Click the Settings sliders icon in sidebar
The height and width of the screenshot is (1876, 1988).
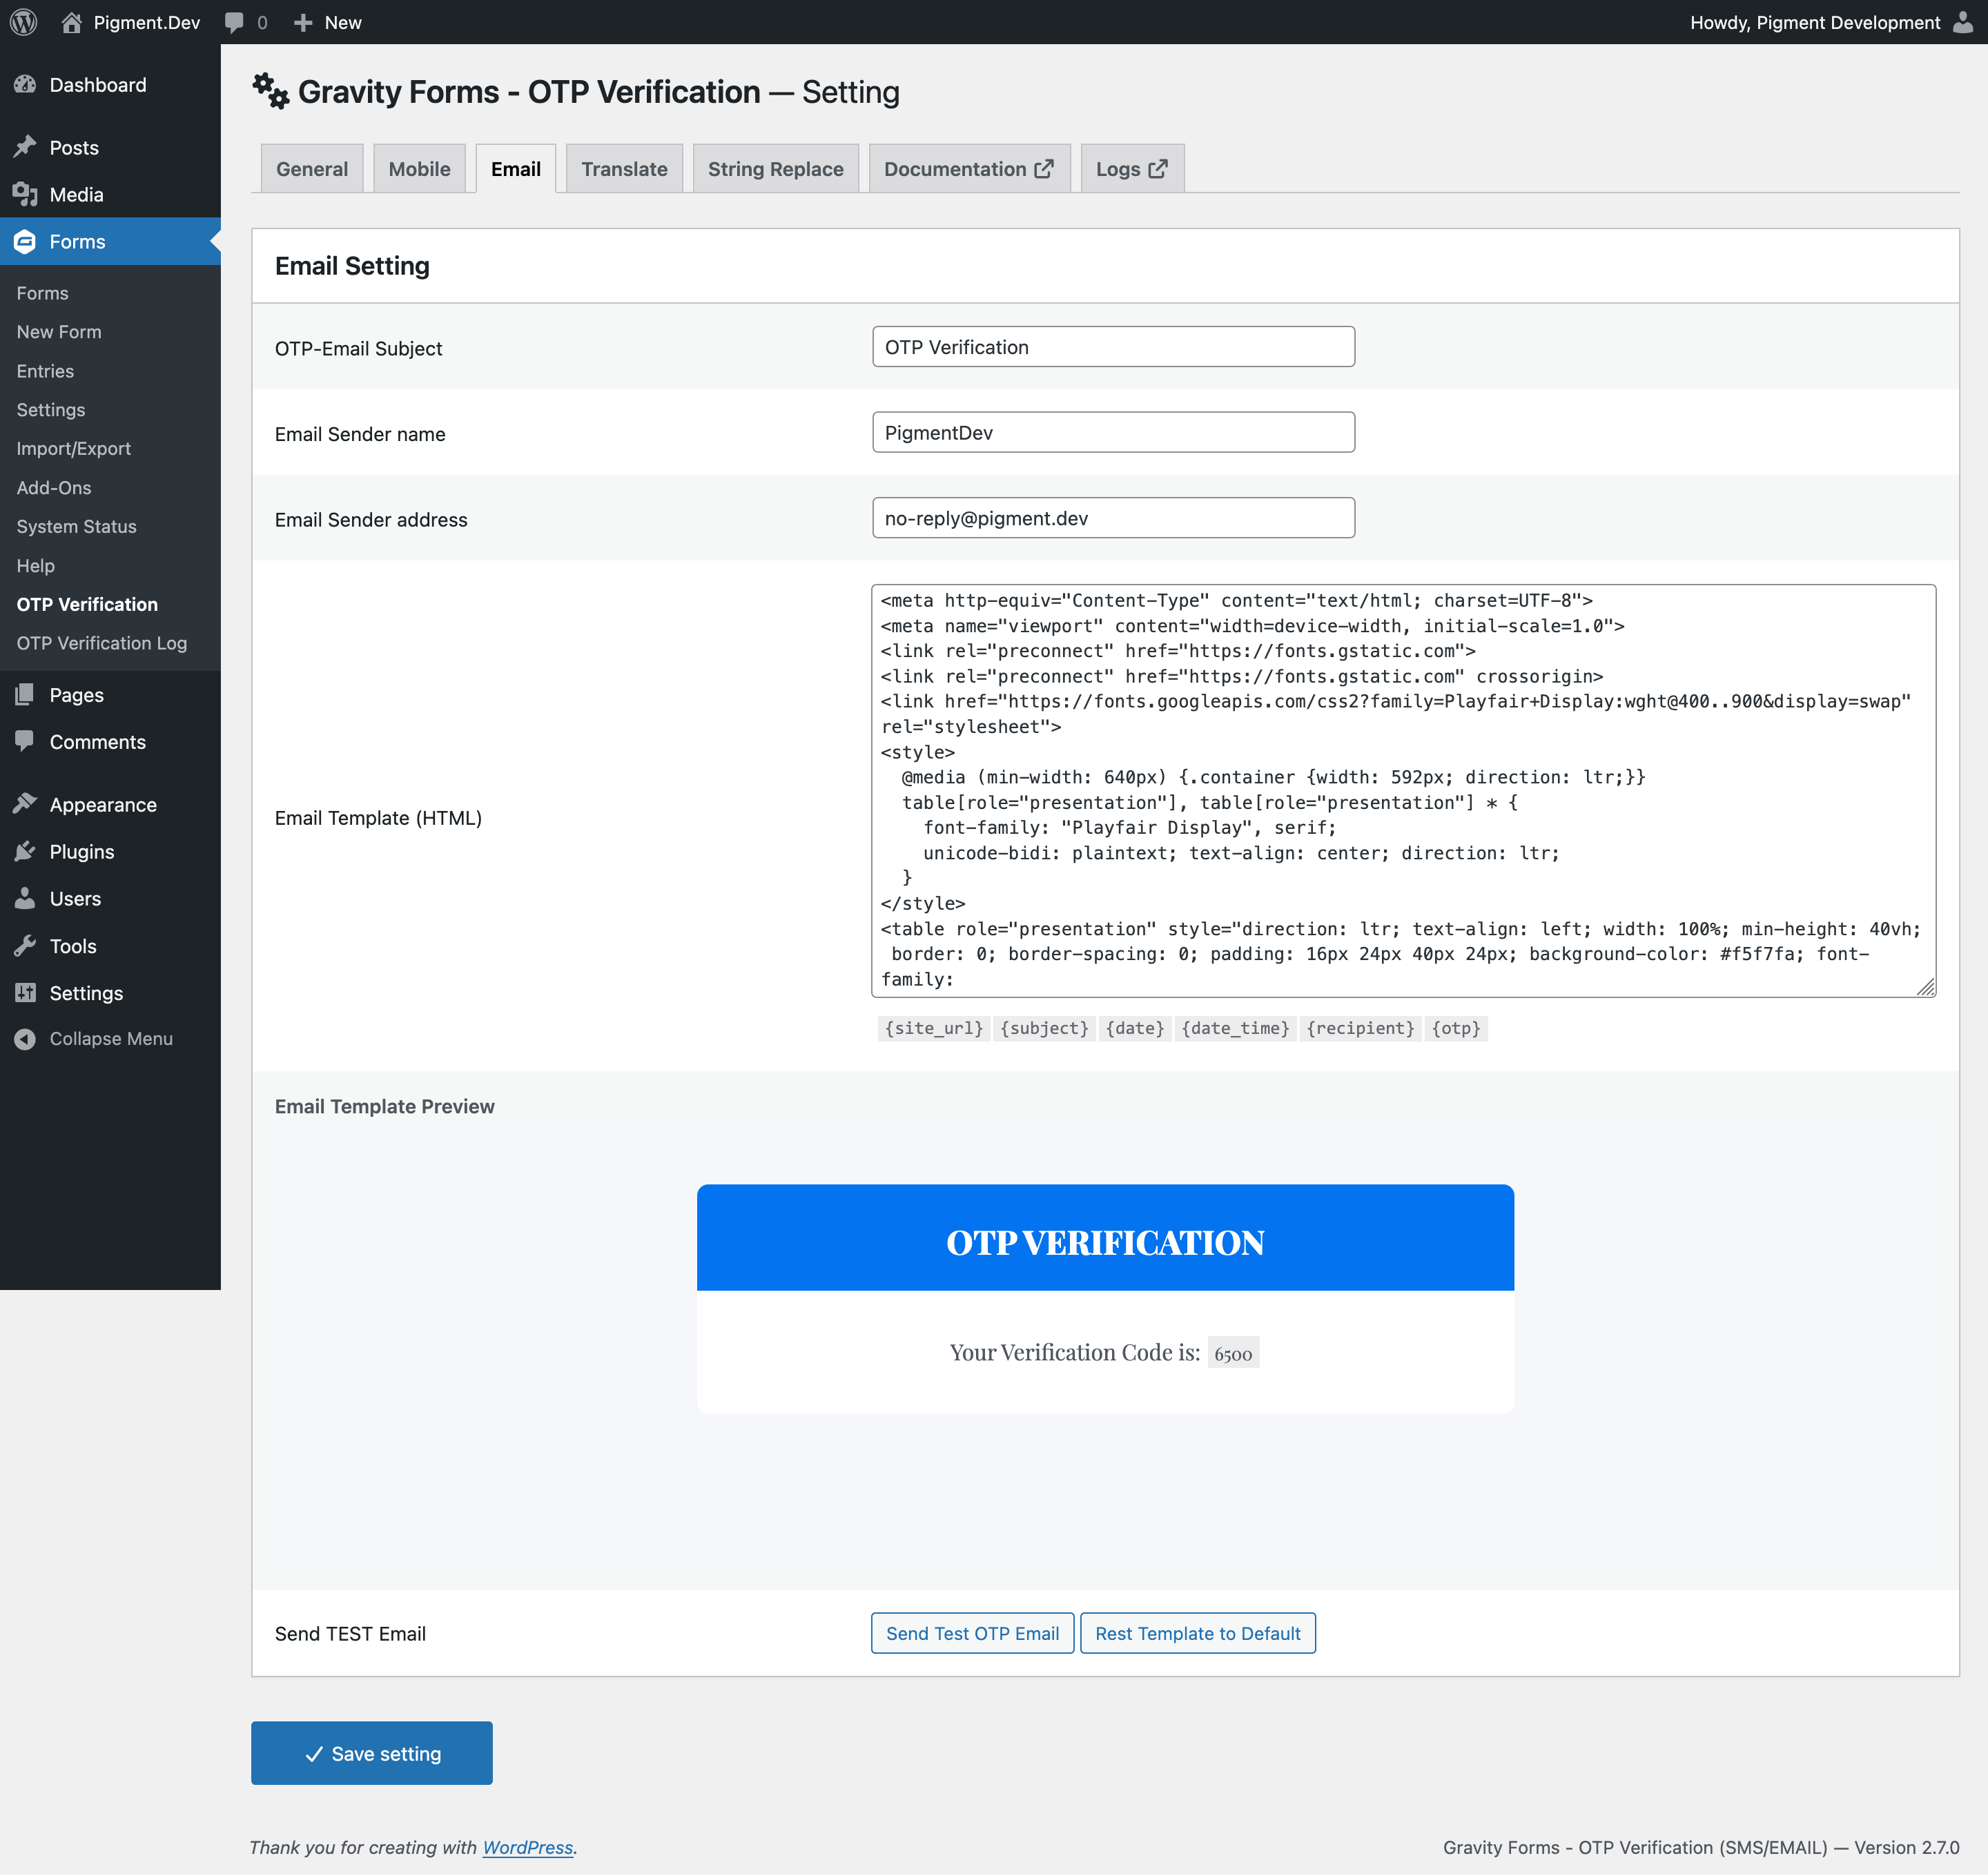pyautogui.click(x=25, y=992)
